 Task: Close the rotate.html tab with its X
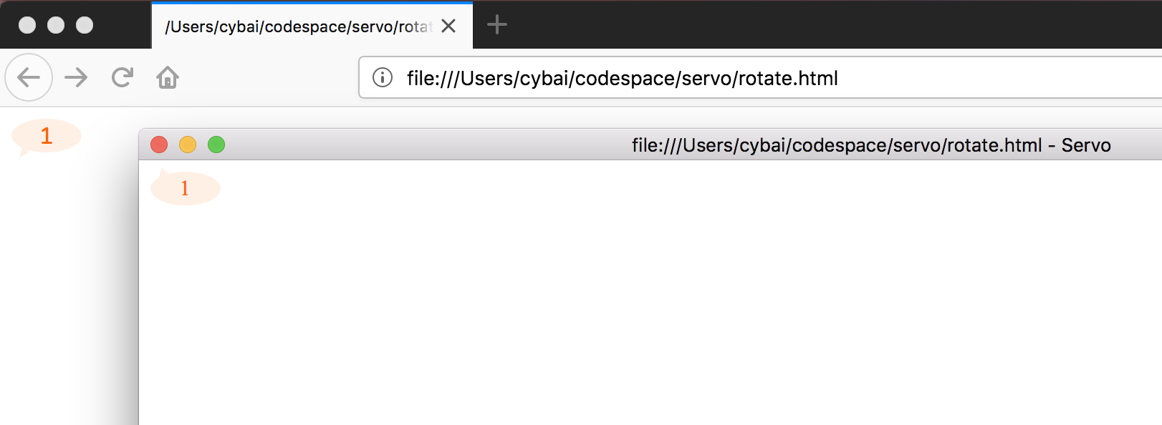click(x=448, y=26)
